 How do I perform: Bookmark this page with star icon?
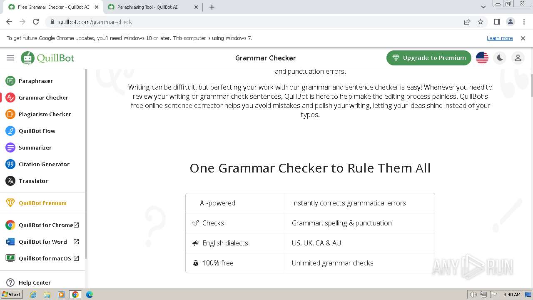coord(481,22)
